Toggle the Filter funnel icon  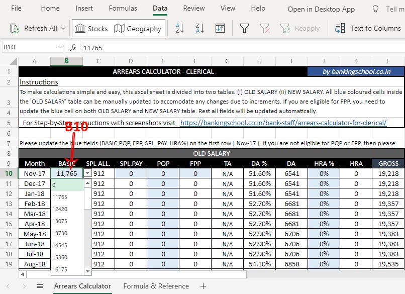click(244, 29)
